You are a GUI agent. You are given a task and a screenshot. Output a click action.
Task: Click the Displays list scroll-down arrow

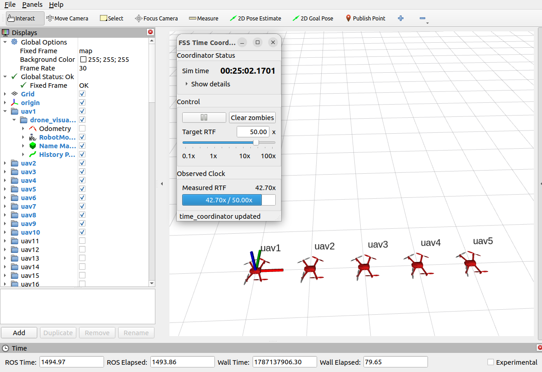(x=152, y=283)
